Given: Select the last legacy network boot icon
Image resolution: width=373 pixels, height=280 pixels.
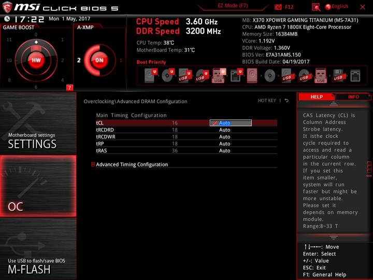Looking at the screenshot, I should point(355,76).
